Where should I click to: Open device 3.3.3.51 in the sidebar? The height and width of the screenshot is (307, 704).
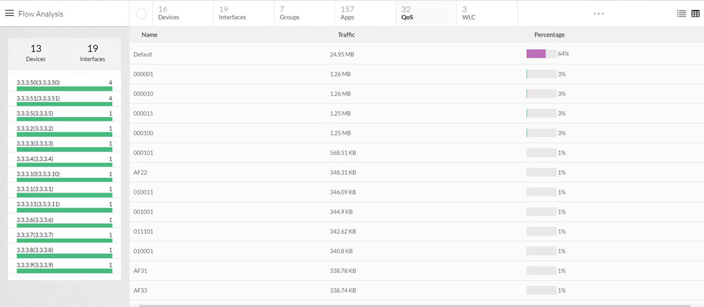(38, 98)
